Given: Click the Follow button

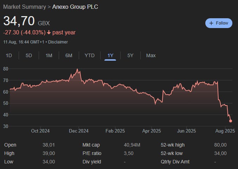Looking at the screenshot, I should pos(219,23).
